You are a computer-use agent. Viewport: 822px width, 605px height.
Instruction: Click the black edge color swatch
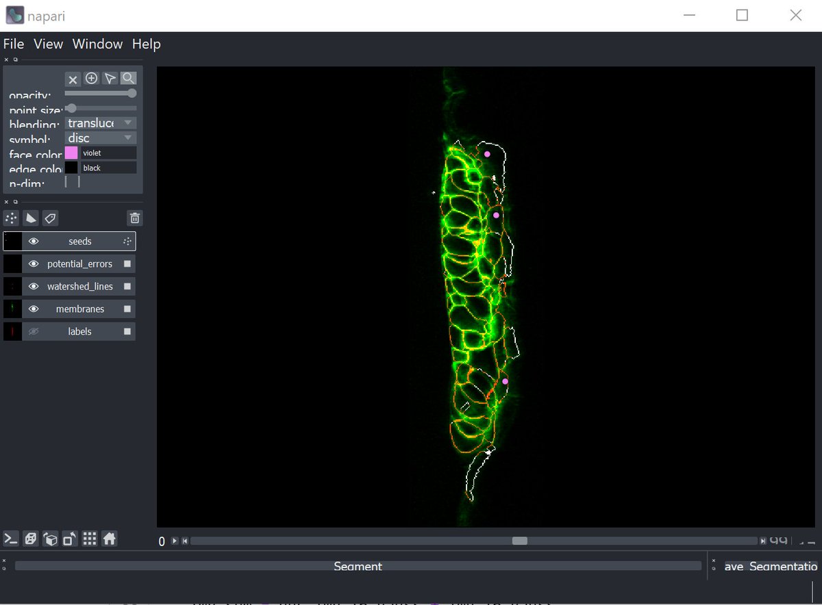coord(71,168)
